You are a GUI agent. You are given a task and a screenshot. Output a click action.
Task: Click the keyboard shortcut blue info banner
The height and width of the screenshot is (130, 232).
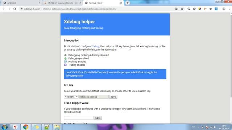pyautogui.click(x=115, y=74)
